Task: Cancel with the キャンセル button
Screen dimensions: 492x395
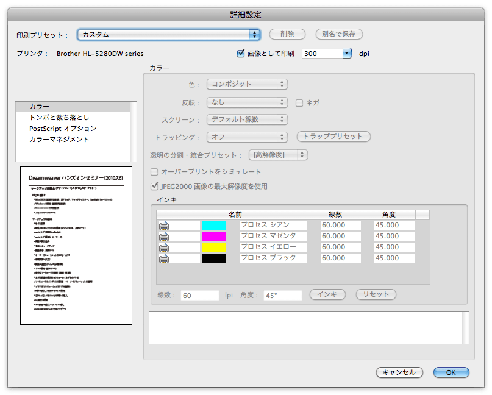Action: [x=399, y=372]
